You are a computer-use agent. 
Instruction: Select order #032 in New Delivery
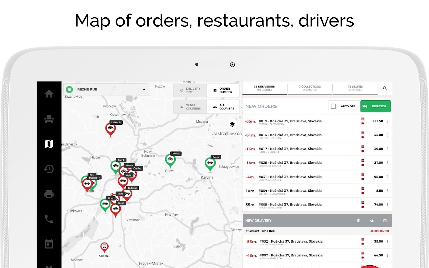tap(317, 242)
